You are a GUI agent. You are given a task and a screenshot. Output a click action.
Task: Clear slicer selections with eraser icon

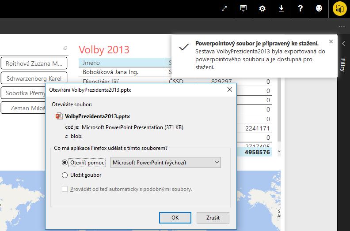(x=65, y=48)
